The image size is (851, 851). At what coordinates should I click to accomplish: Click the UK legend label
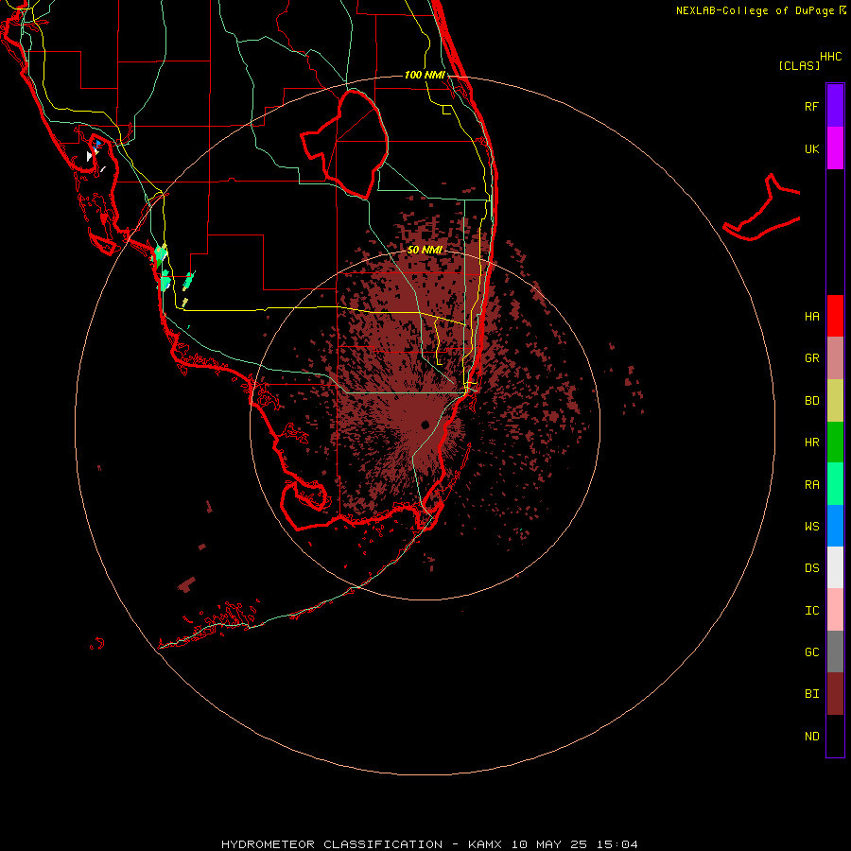click(812, 148)
